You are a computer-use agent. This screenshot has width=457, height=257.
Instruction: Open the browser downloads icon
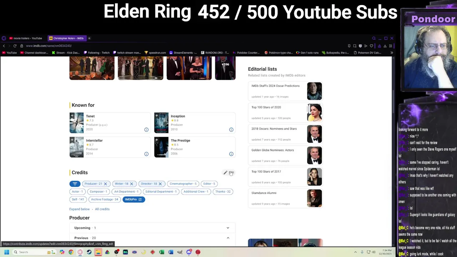385,46
